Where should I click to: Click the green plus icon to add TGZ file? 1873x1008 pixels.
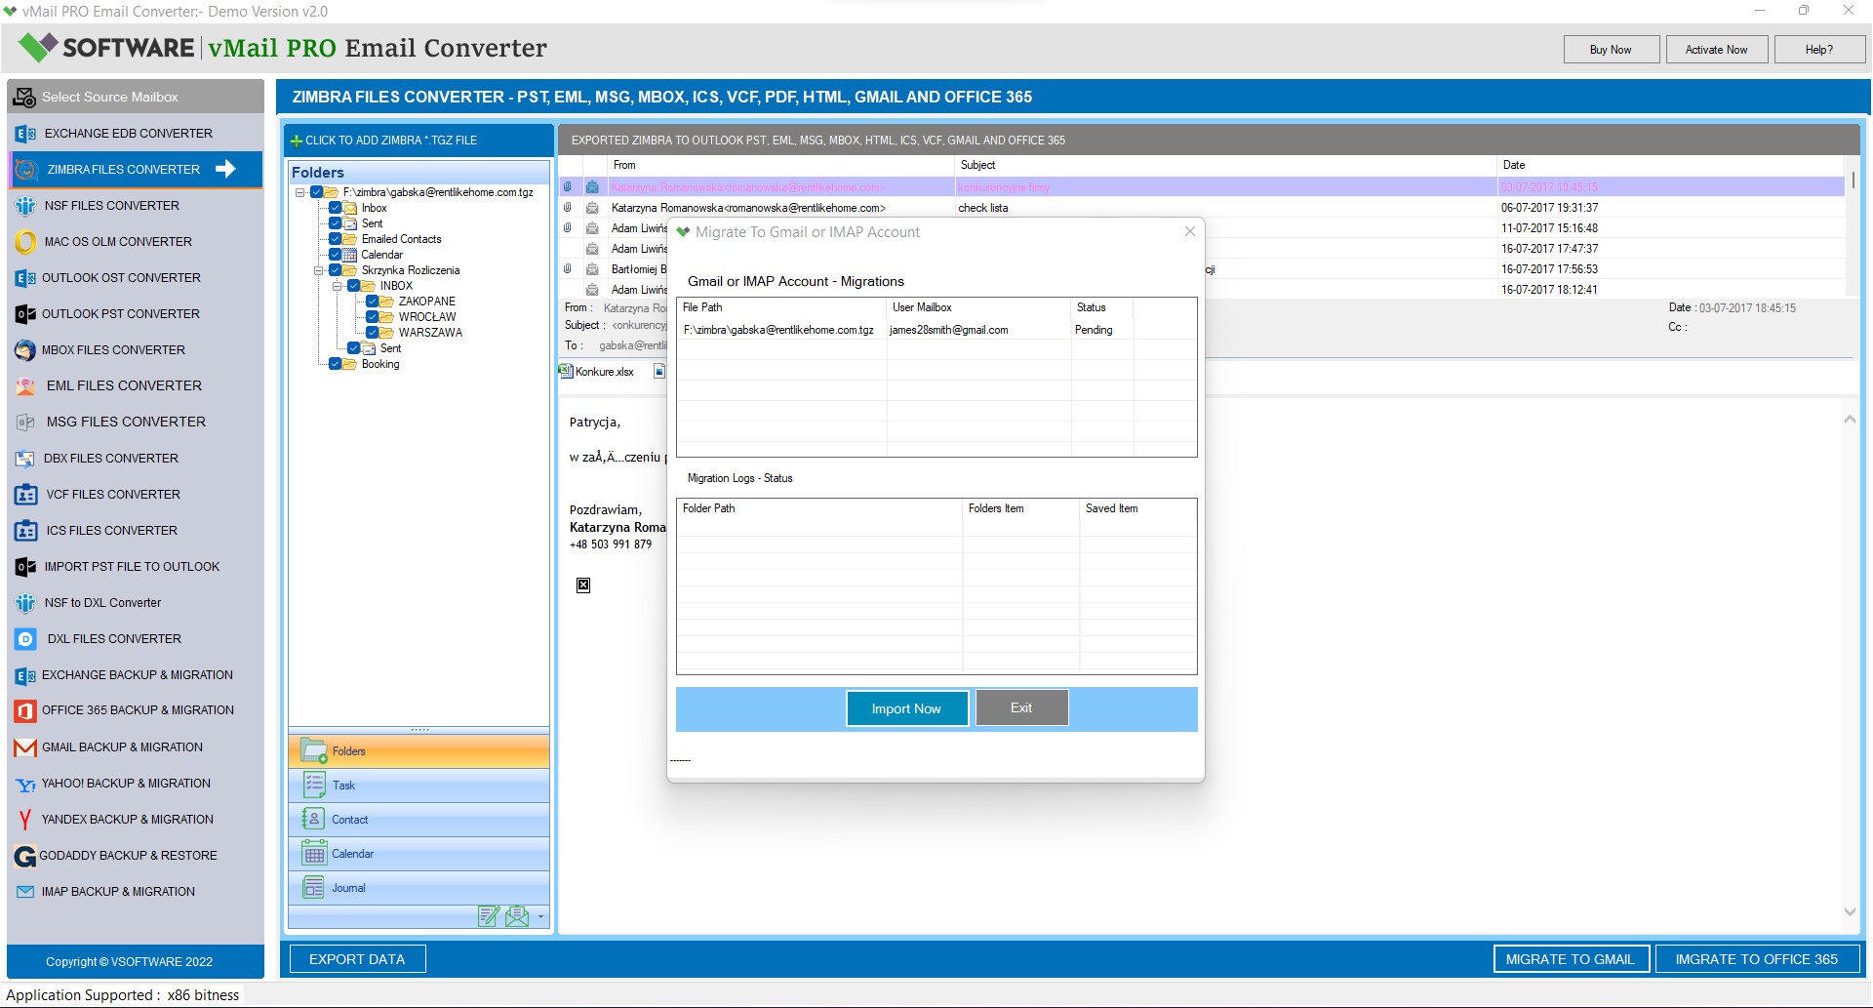click(297, 141)
